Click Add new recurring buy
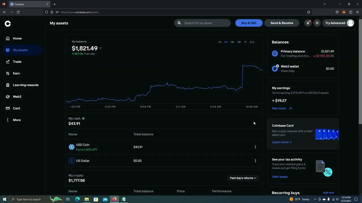 coord(328,193)
